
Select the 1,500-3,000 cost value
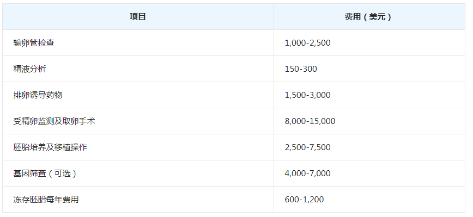(308, 95)
